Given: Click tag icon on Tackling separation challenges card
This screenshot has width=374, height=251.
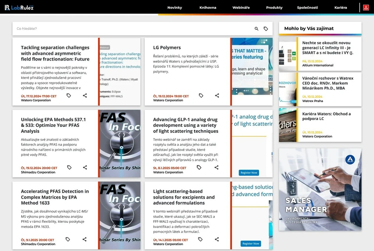Looking at the screenshot, I should 69,96.
